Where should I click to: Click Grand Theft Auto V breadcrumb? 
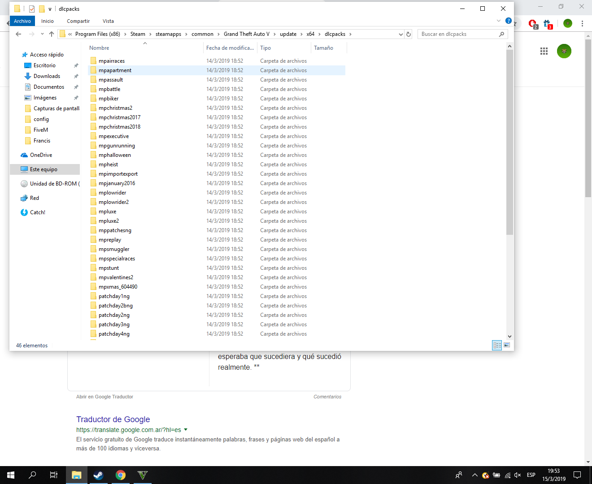coord(247,34)
